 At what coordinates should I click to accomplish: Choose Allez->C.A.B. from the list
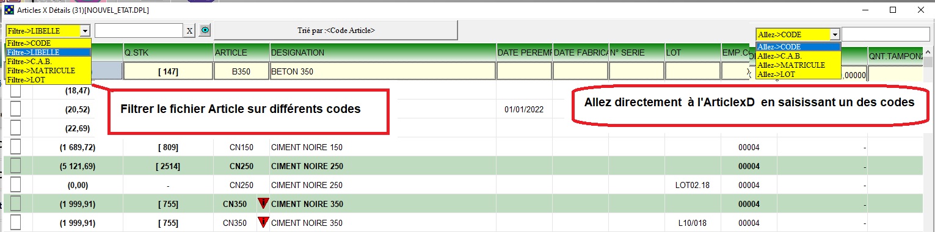798,56
